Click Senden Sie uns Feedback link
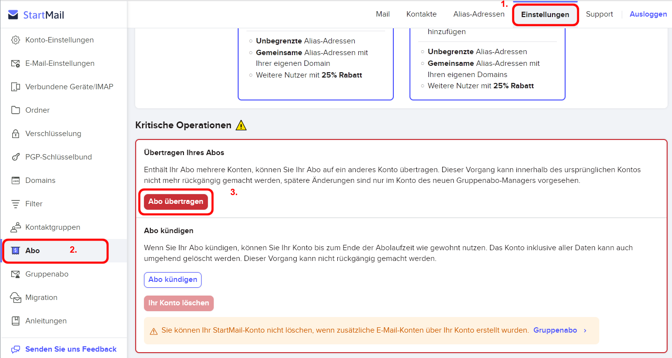This screenshot has height=358, width=672. tap(71, 349)
